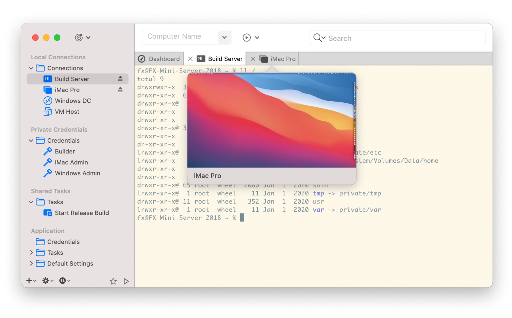This screenshot has height=318, width=512.
Task: Open the network activity menu at bottom
Action: pos(65,281)
